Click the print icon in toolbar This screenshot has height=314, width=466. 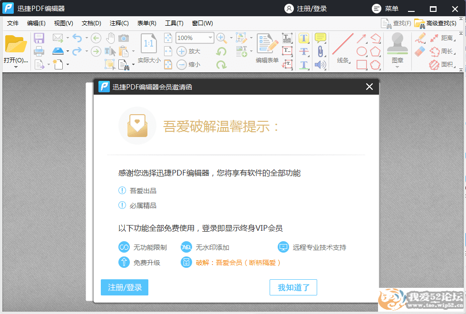[39, 51]
